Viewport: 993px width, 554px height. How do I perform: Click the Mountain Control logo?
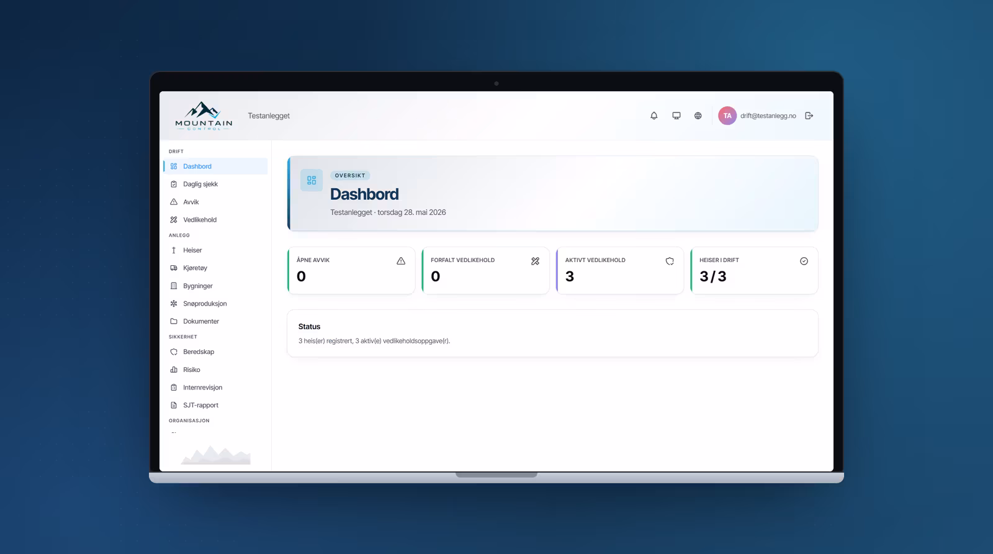pos(204,116)
